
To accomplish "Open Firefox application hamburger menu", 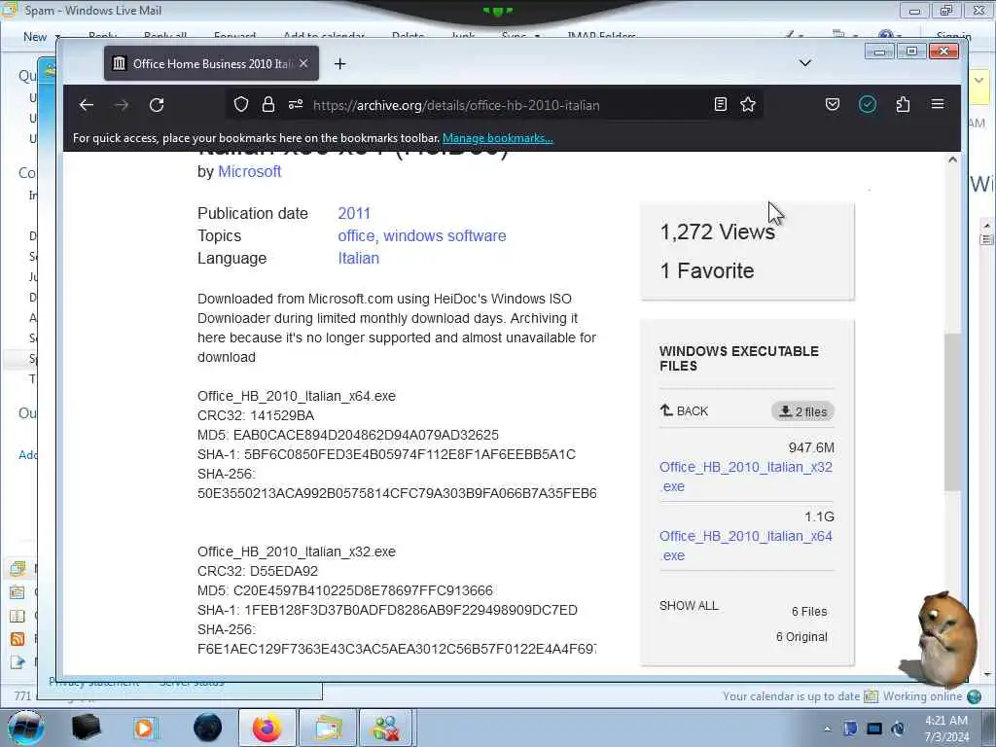I will click(938, 105).
